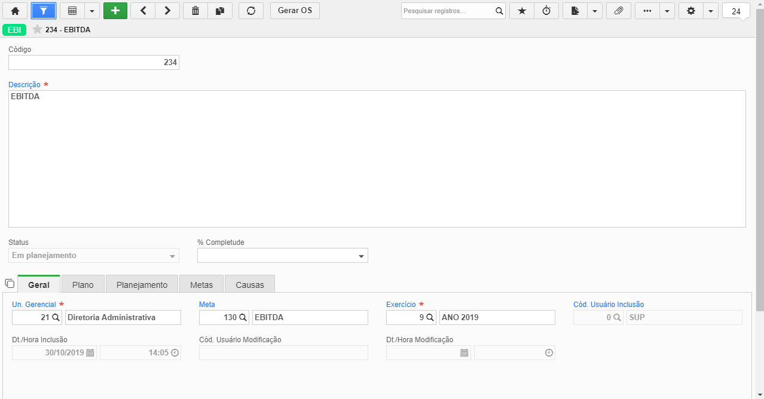Open Exercício lookup magnifier icon
The width and height of the screenshot is (764, 399).
pyautogui.click(x=430, y=317)
